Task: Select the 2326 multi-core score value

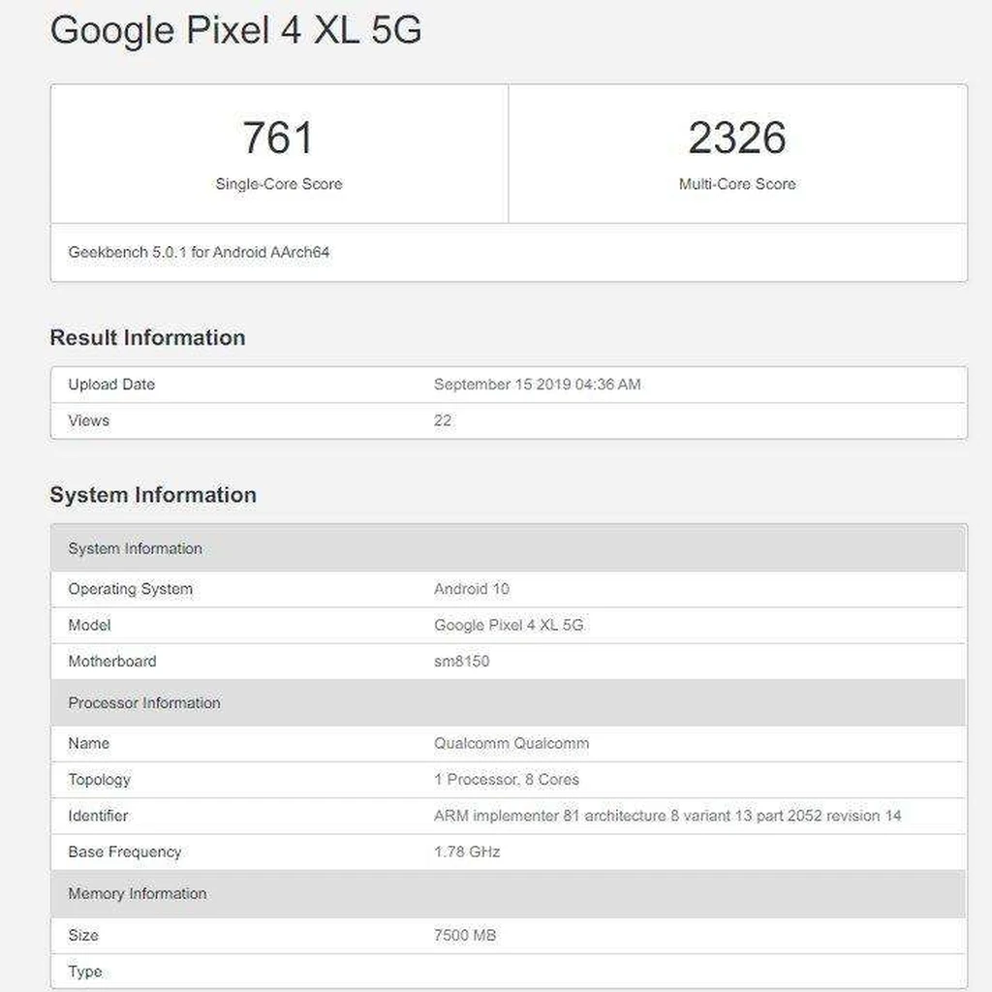Action: [737, 138]
